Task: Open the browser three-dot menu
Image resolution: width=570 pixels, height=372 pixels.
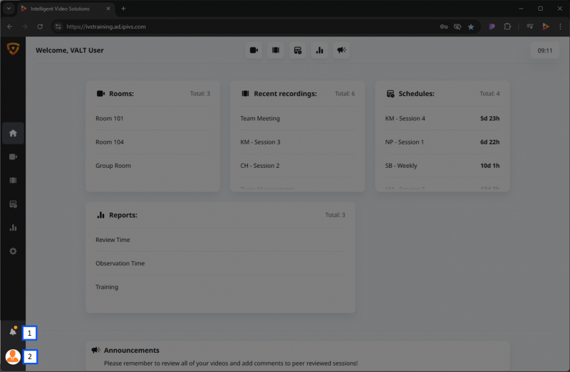Action: (560, 26)
